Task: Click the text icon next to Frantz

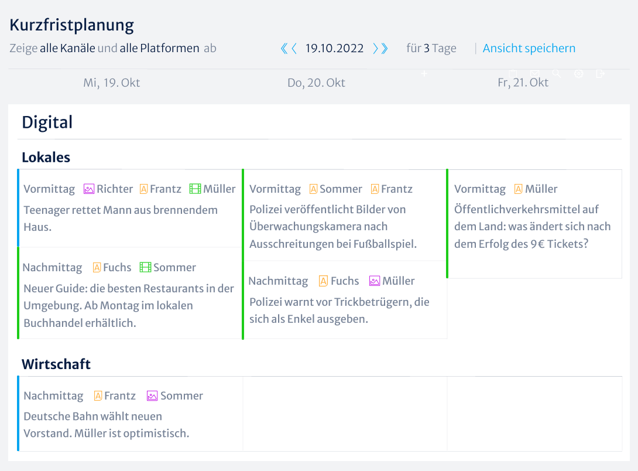Action: pos(143,189)
